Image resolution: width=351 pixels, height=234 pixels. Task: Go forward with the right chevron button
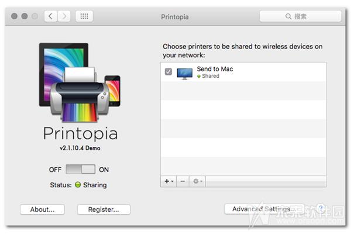point(64,16)
